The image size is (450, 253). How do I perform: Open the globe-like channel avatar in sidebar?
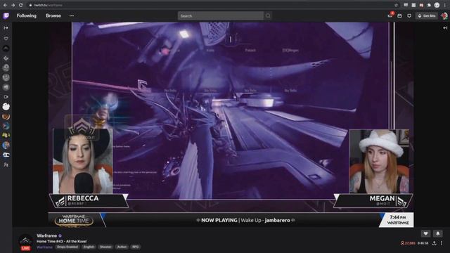tap(6, 145)
